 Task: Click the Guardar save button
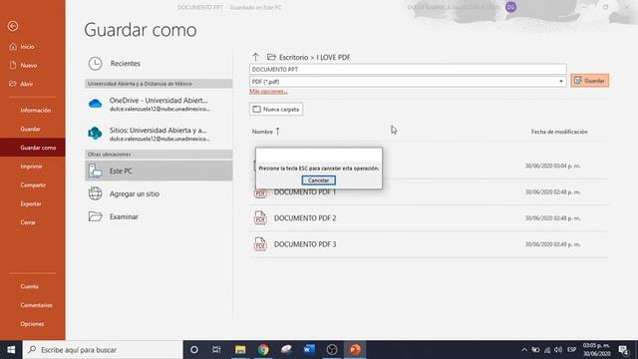pos(589,81)
